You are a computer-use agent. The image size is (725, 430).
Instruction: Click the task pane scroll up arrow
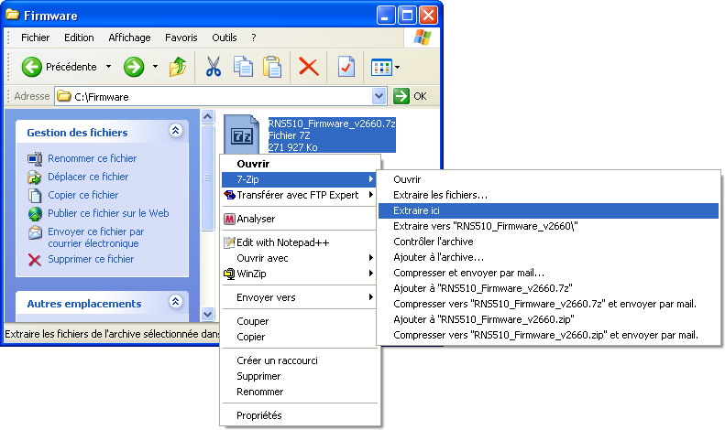click(x=208, y=117)
